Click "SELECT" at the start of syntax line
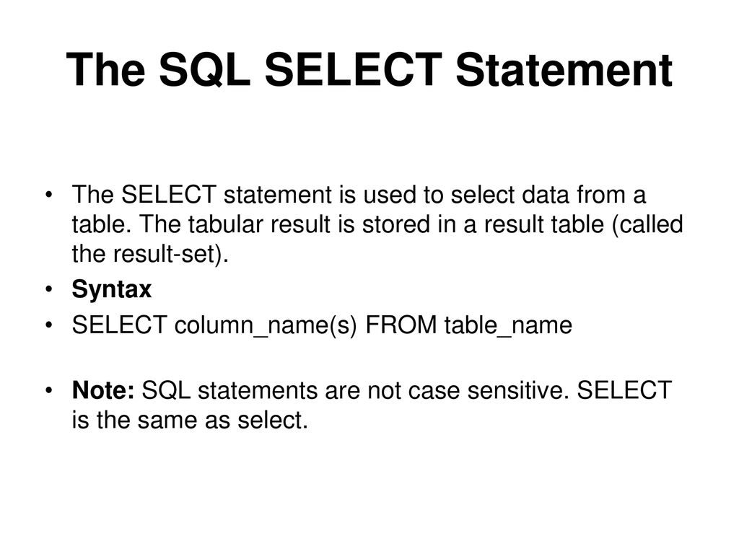The height and width of the screenshot is (554, 739). tap(119, 325)
